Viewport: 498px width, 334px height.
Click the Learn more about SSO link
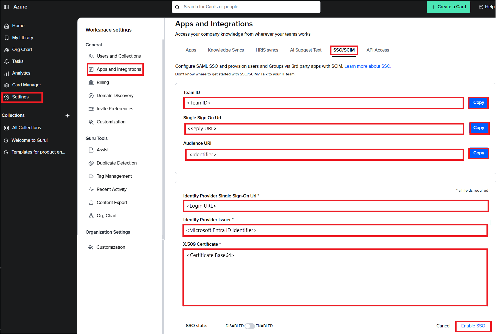[368, 66]
